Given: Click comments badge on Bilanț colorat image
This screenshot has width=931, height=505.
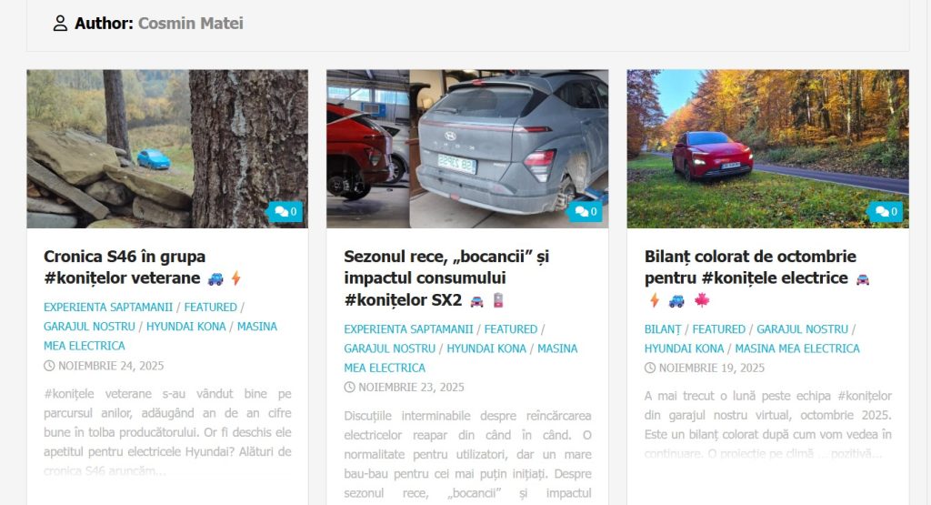Looking at the screenshot, I should point(886,211).
